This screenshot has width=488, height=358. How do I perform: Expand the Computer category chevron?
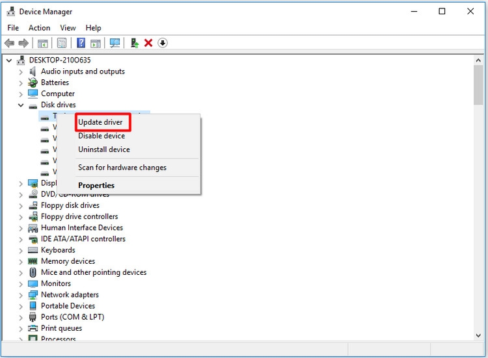(21, 94)
